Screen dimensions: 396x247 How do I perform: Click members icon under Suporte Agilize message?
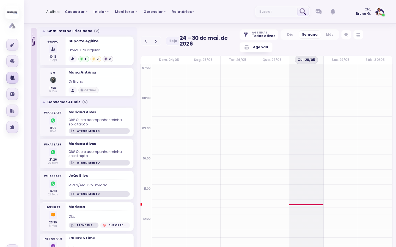[x=73, y=59]
